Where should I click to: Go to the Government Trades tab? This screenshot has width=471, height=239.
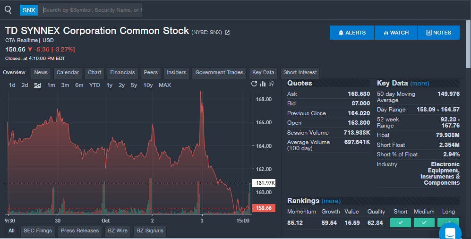click(x=219, y=73)
